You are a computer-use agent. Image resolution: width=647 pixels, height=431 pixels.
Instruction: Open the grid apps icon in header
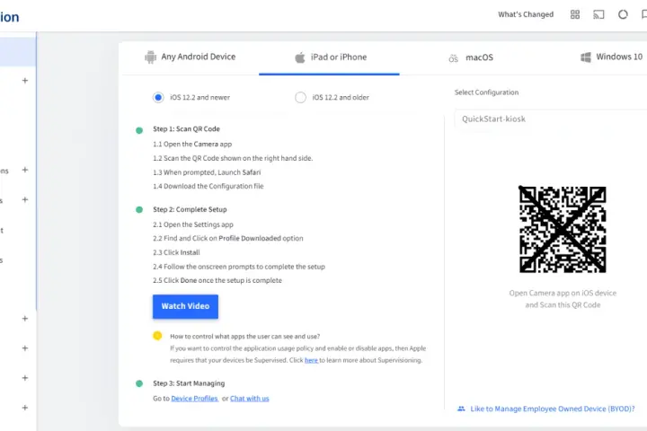[x=575, y=15]
